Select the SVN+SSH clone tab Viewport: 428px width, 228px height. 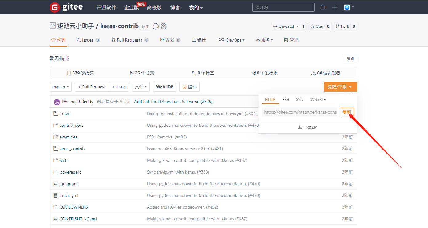click(x=318, y=100)
